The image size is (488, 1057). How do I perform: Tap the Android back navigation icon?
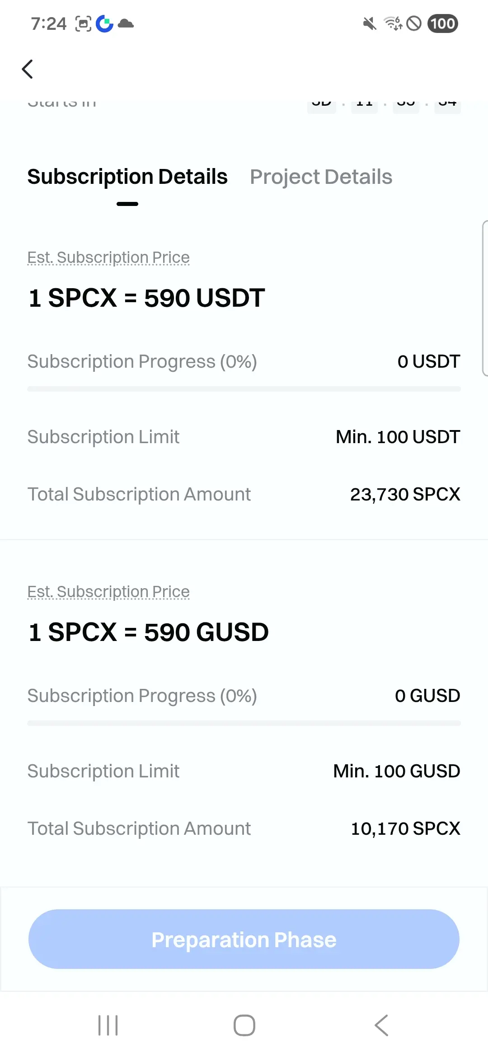[381, 1025]
